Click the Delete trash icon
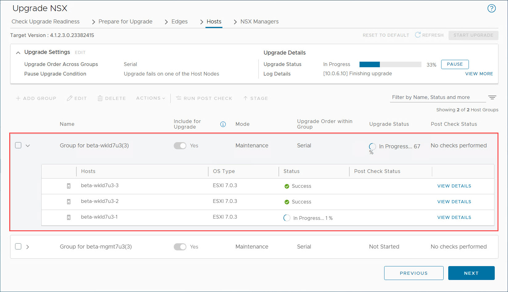 pyautogui.click(x=100, y=98)
